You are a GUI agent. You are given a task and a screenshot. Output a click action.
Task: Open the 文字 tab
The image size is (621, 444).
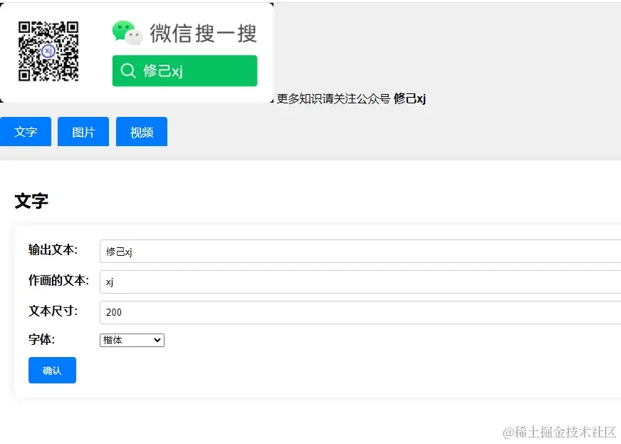click(x=26, y=132)
